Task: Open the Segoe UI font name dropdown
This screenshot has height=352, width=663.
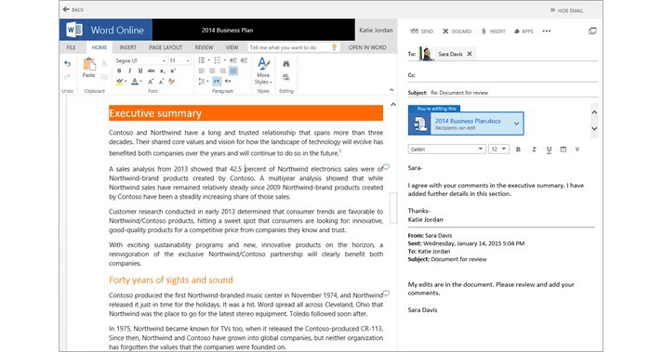Action: (x=164, y=61)
